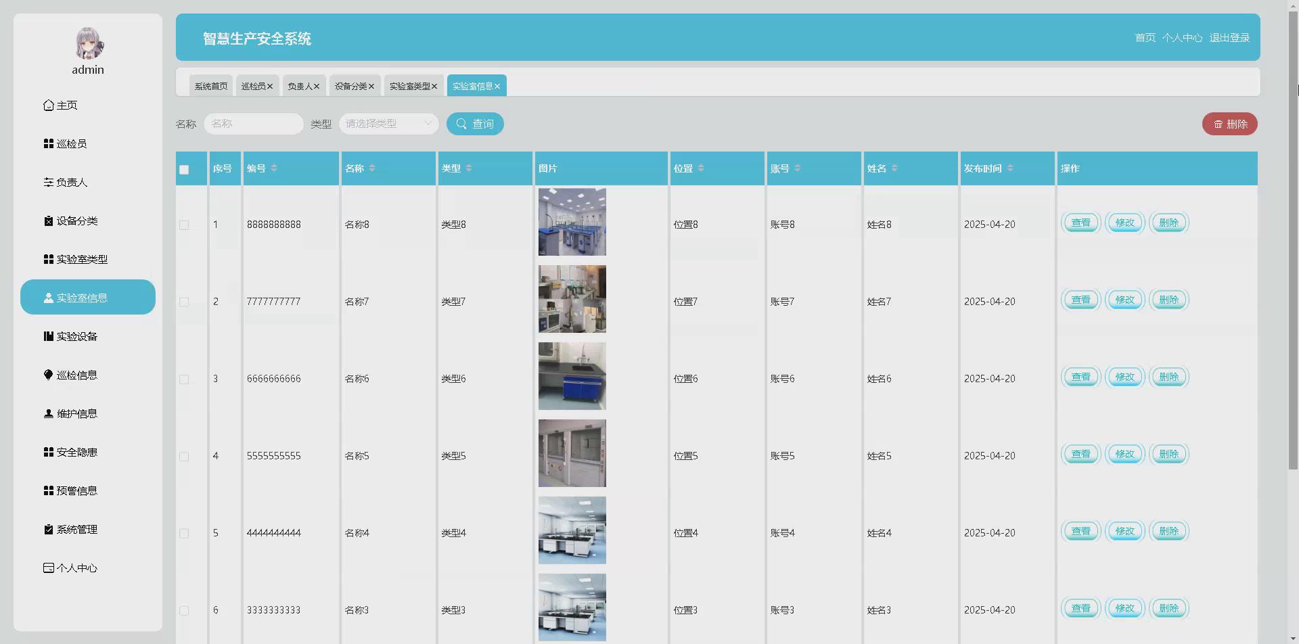Click 修改 for row 名称4
Screen dimensions: 1299x644
[x=1125, y=531]
